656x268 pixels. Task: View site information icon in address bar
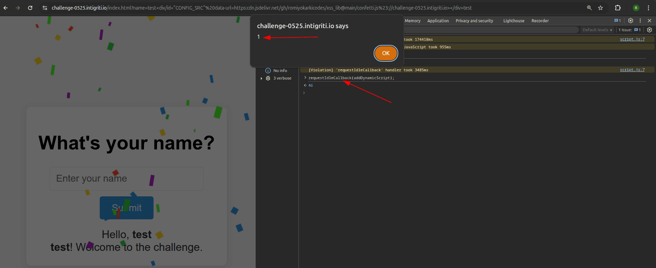(45, 8)
